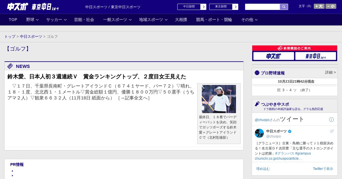Click the 中スポ logo in header
The width and height of the screenshot is (342, 179).
[17, 7]
